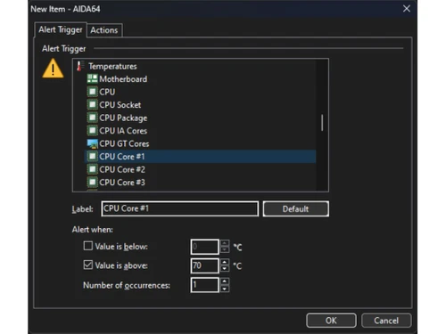Select CPU Package in the list
This screenshot has width=446, height=334.
coord(201,118)
